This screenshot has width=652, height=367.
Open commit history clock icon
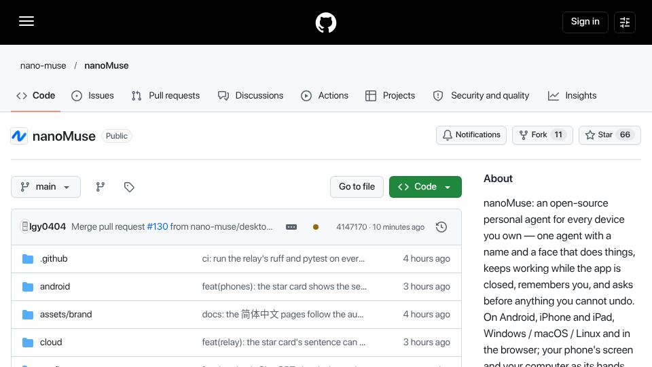(441, 227)
